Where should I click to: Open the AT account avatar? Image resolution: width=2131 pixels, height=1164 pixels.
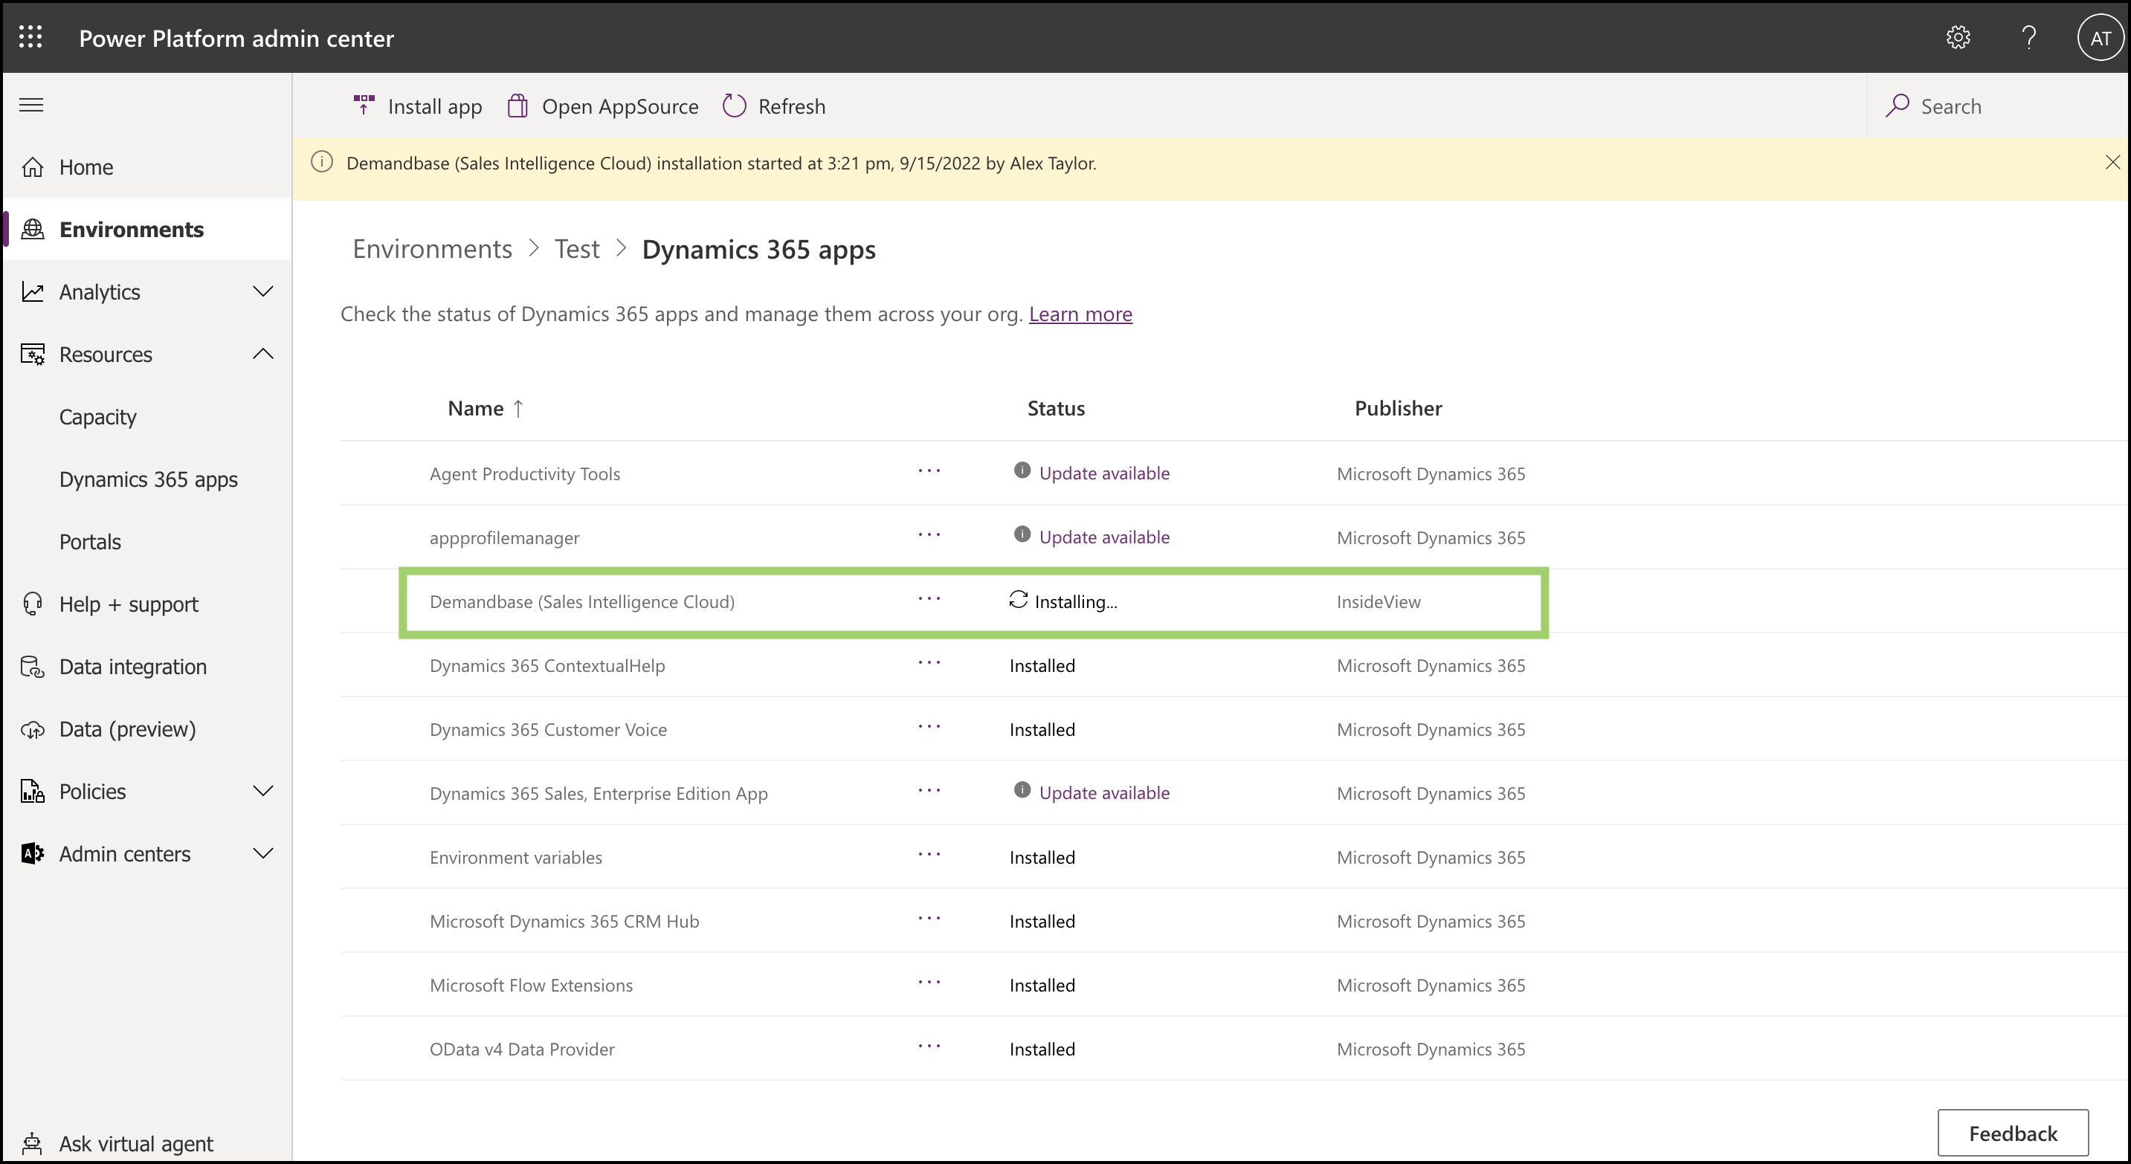[2100, 38]
